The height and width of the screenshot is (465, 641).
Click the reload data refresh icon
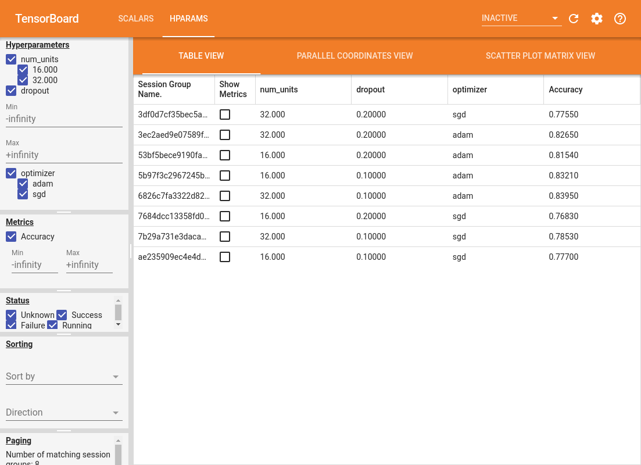(574, 19)
